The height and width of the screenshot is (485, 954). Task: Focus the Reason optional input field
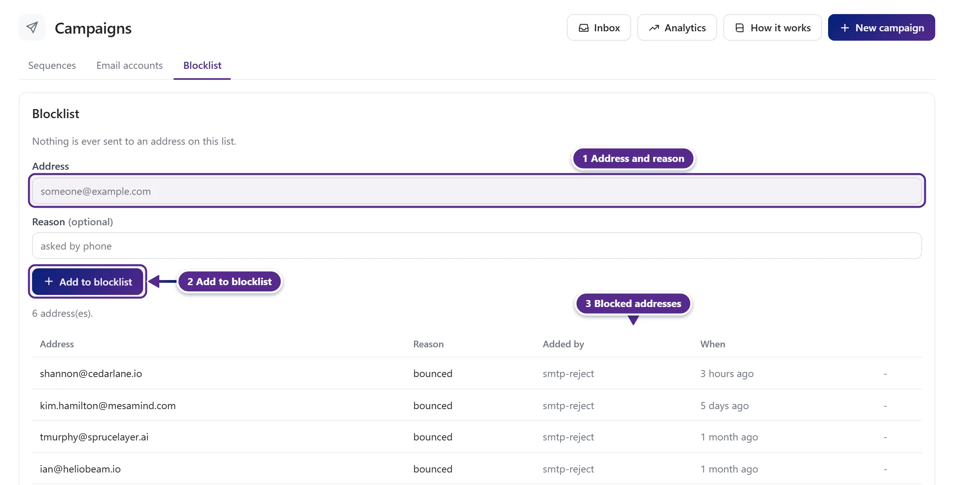[x=477, y=246]
